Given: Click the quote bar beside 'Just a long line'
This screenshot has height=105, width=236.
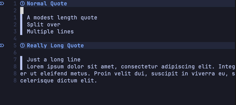Looking at the screenshot, I should click(x=21, y=60).
